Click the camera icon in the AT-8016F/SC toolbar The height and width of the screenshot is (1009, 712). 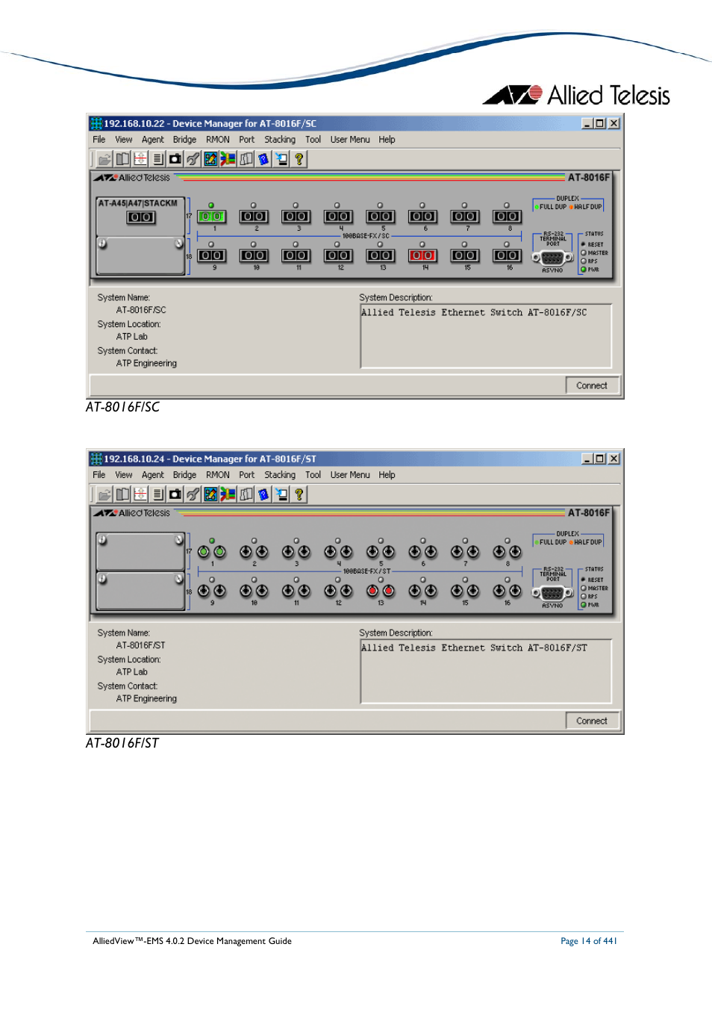[x=175, y=159]
